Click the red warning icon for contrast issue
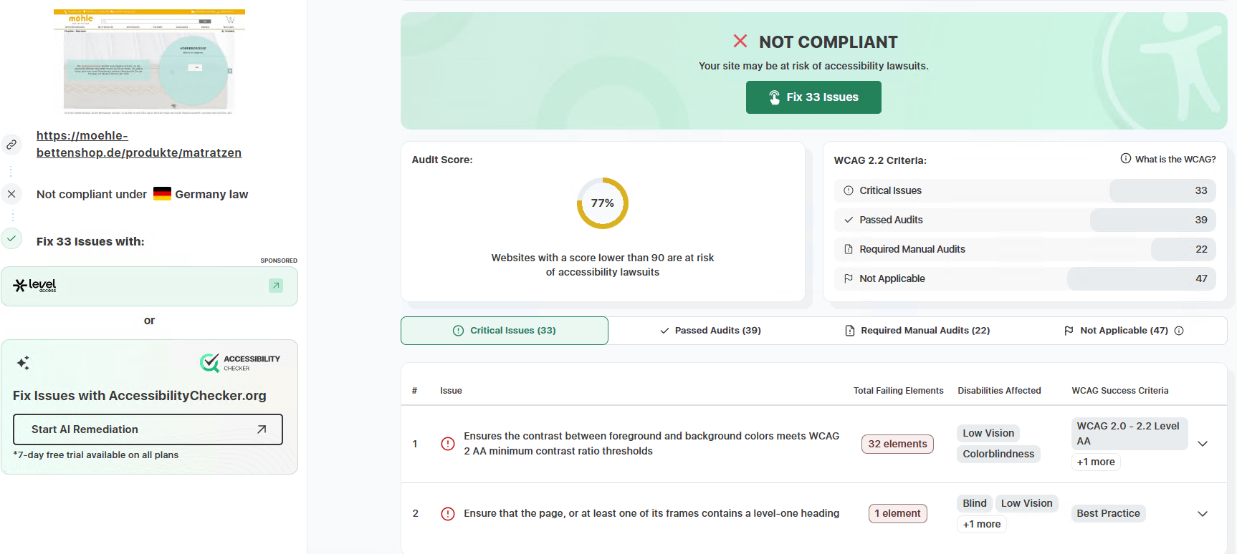Viewport: 1237px width, 554px height. point(448,444)
